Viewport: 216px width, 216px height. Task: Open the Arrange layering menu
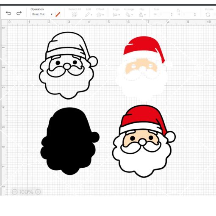coord(129,15)
